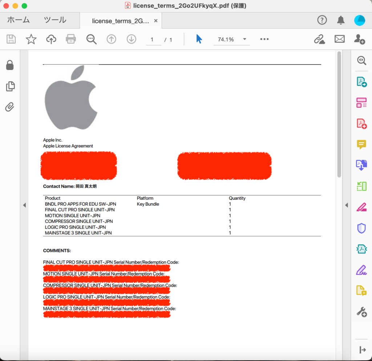Switch to the ホーム tab
Screen dimensions: 372x361
[18, 20]
